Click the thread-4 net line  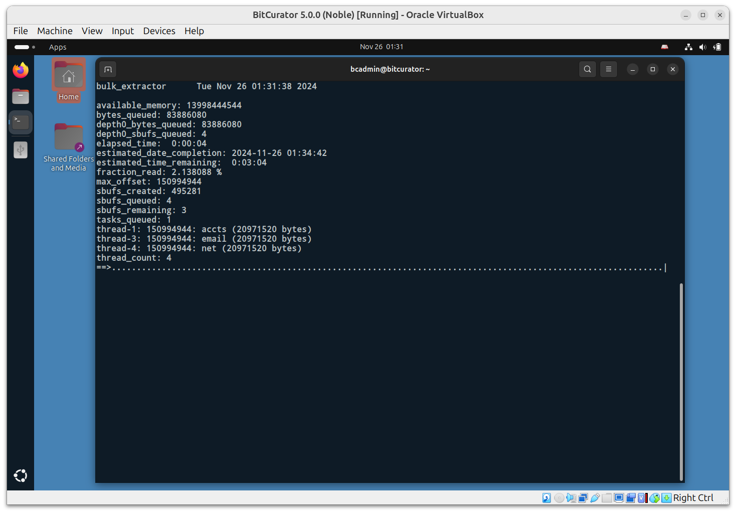(x=199, y=248)
